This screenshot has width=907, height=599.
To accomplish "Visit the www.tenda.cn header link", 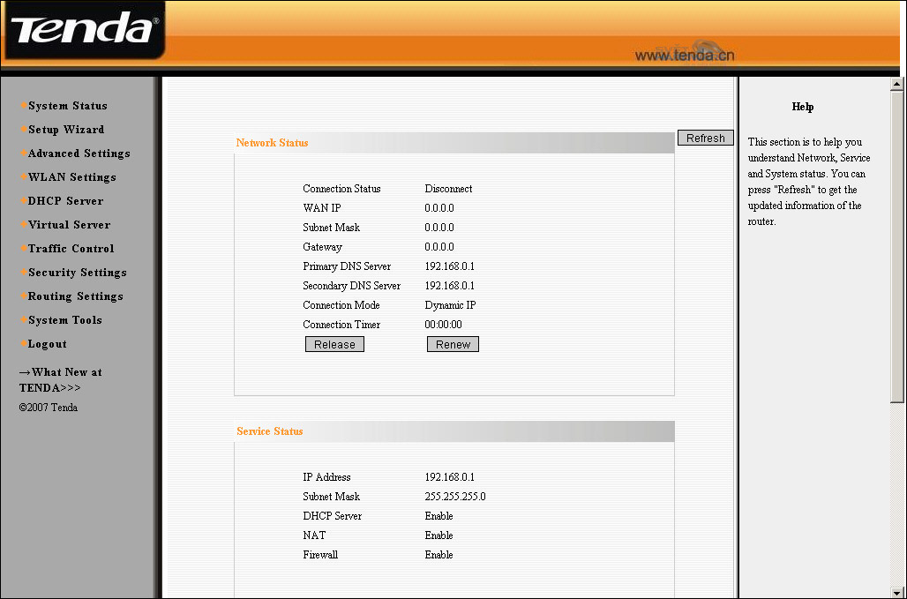I will 685,56.
